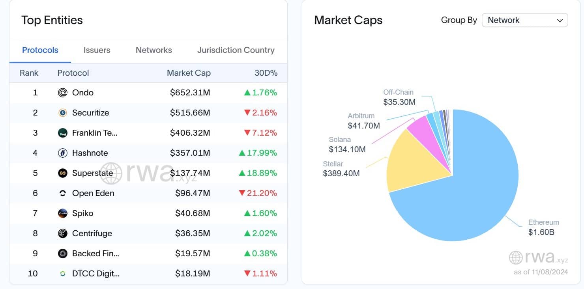This screenshot has height=289, width=584.
Task: Switch to the Networks tab
Action: tap(154, 50)
